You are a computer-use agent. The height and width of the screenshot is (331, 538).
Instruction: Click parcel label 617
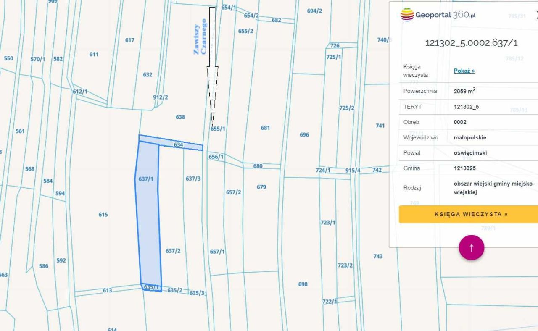tap(130, 40)
